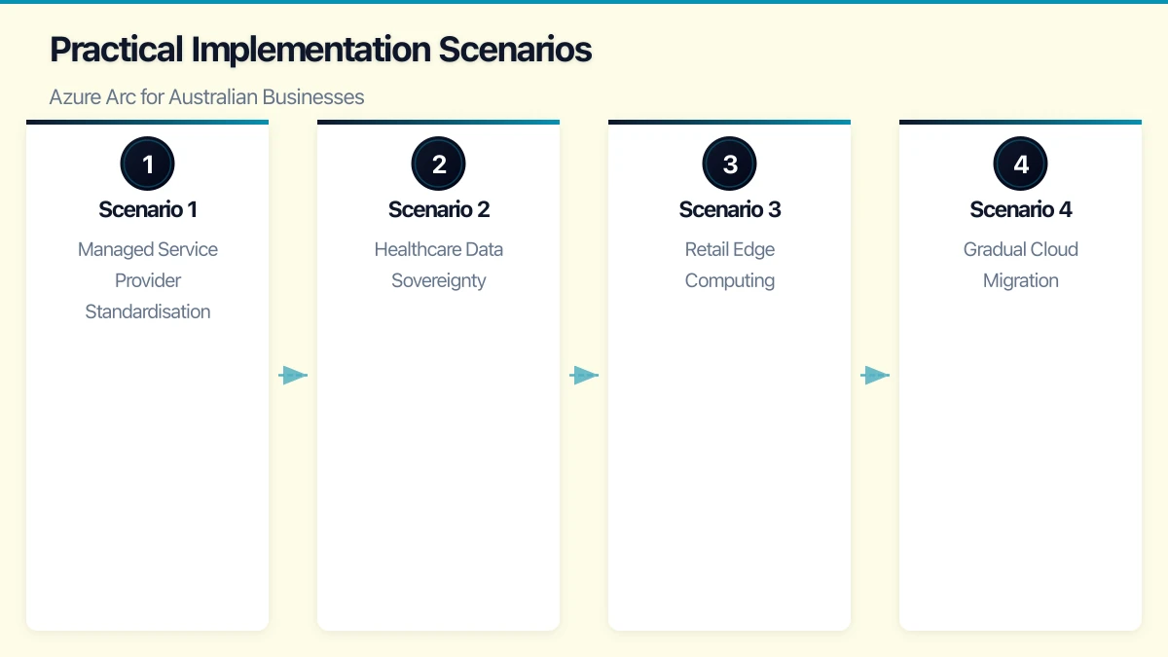Click the Managed Service Provider Standardisation text

click(x=148, y=280)
